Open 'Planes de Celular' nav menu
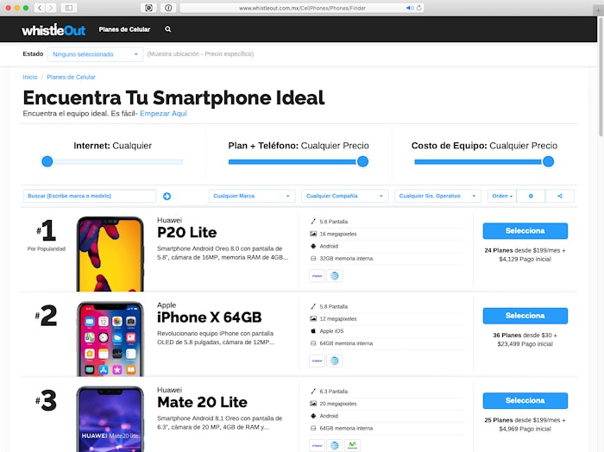This screenshot has height=452, width=604. point(124,29)
